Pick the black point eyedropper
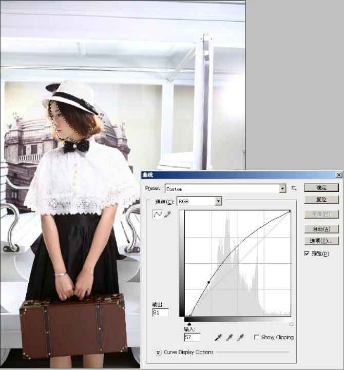344x370 pixels. pos(218,338)
